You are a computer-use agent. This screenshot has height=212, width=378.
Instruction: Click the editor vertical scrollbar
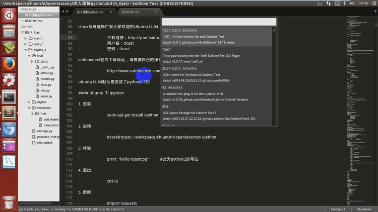point(376,25)
